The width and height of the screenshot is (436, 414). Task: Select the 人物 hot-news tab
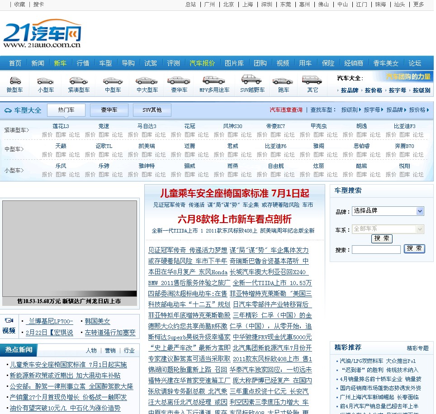click(91, 351)
